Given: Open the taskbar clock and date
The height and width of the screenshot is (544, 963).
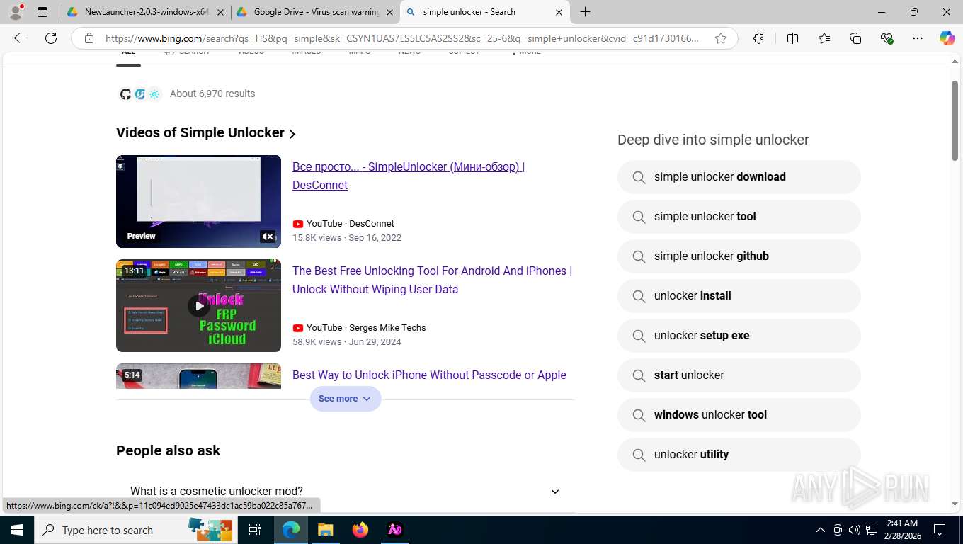Looking at the screenshot, I should point(901,530).
